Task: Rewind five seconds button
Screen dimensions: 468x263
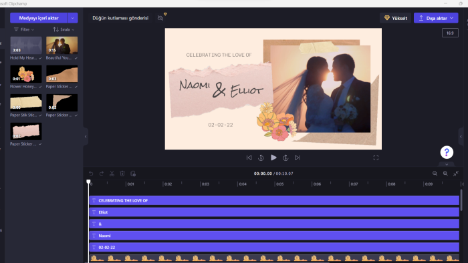Action: point(261,158)
